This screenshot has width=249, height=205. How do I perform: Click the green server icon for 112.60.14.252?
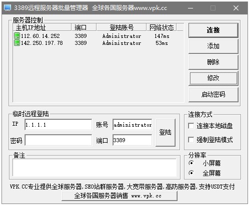coord(17,36)
